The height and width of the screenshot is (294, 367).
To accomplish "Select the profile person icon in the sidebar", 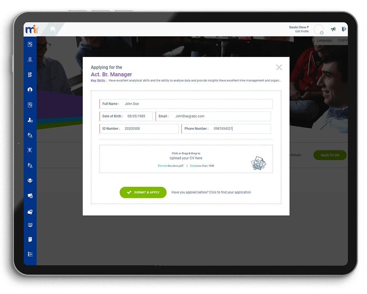I will (30, 90).
